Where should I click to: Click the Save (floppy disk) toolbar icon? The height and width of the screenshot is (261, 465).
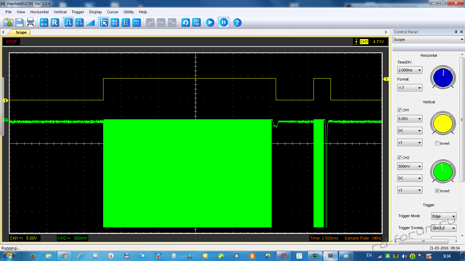point(19,23)
